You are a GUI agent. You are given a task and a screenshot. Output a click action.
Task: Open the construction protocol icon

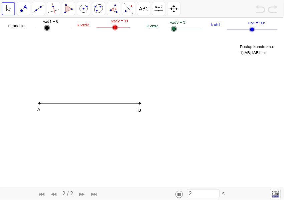point(275,194)
